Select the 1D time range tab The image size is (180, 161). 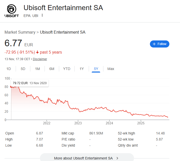(x=9, y=69)
